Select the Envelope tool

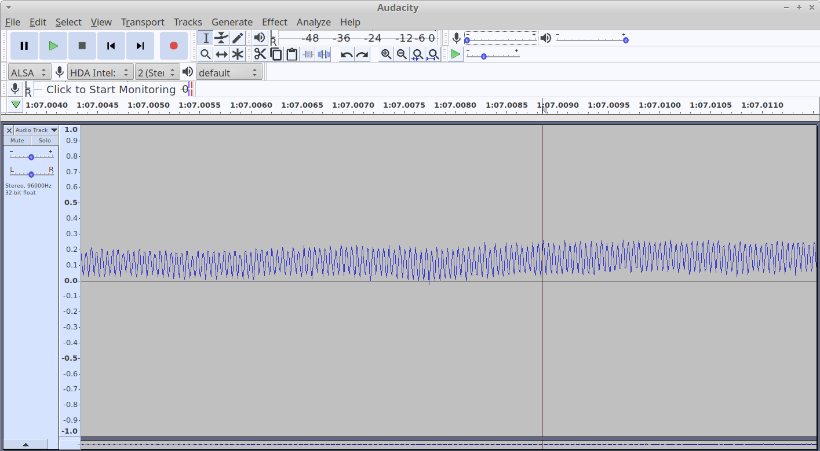pos(221,38)
